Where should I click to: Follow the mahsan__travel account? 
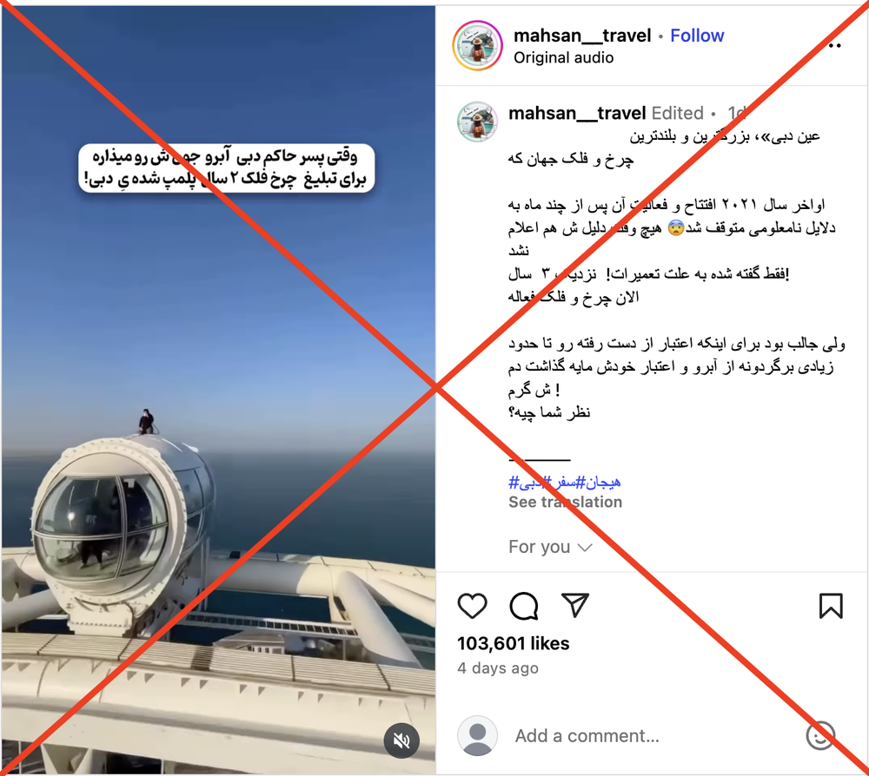[697, 36]
